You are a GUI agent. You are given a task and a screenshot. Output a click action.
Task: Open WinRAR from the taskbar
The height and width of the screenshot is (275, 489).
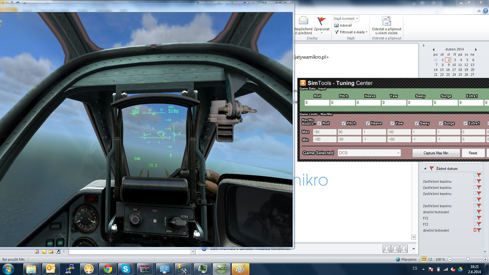coord(145,269)
